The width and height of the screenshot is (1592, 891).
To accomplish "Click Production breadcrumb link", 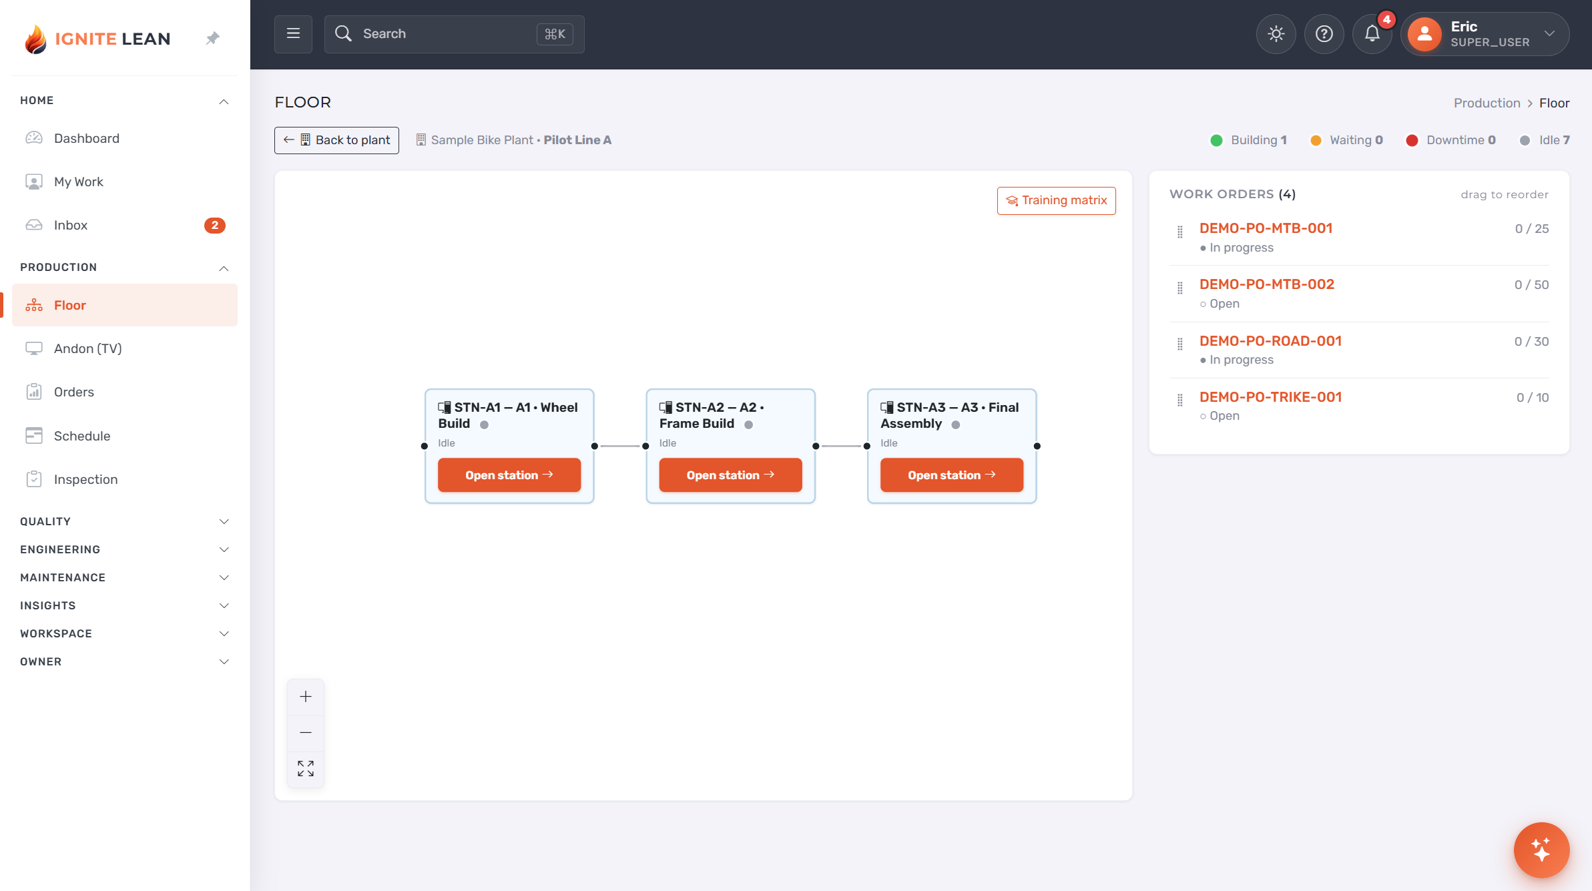I will [1487, 103].
